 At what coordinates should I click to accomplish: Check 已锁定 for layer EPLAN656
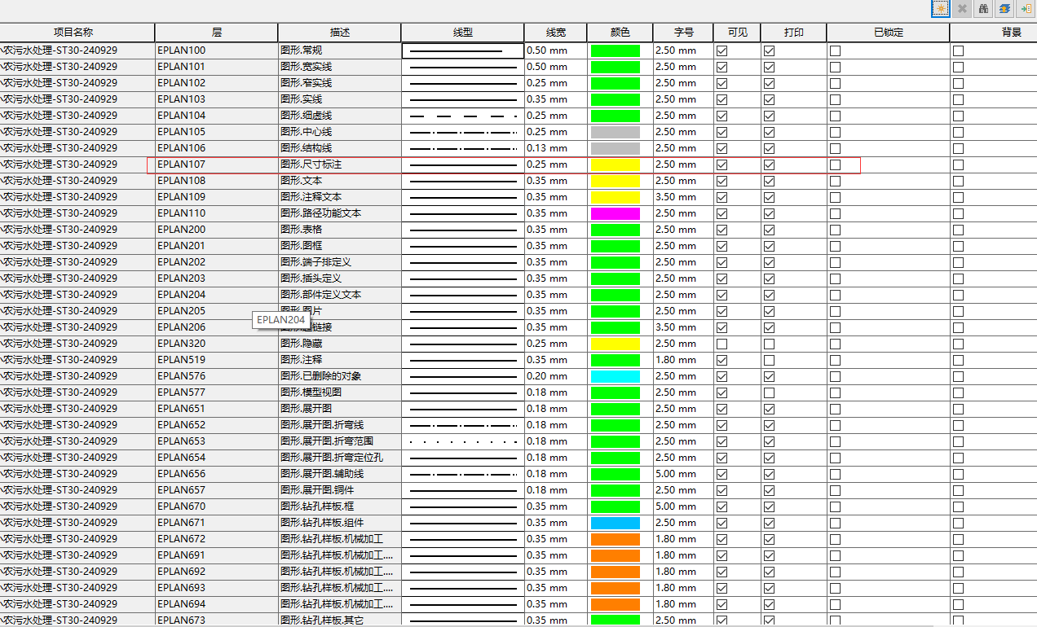click(x=835, y=474)
